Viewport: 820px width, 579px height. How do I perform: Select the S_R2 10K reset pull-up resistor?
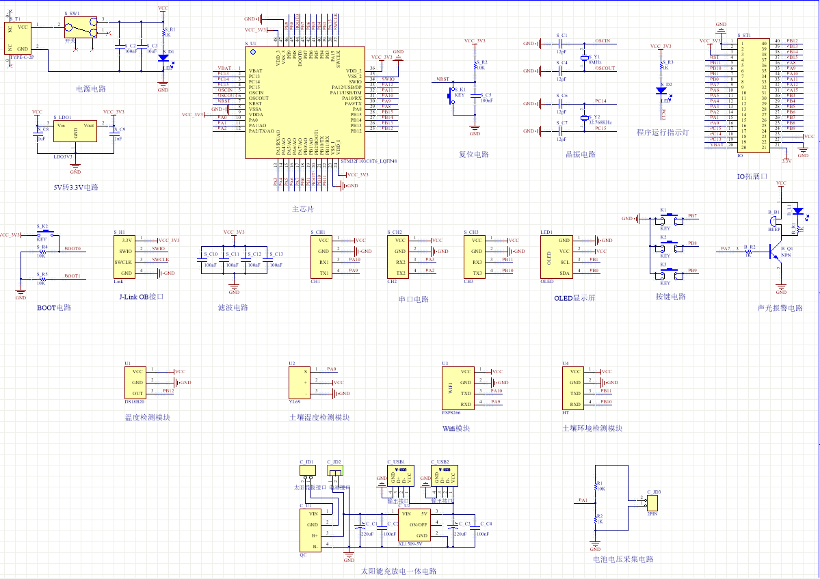(x=475, y=65)
